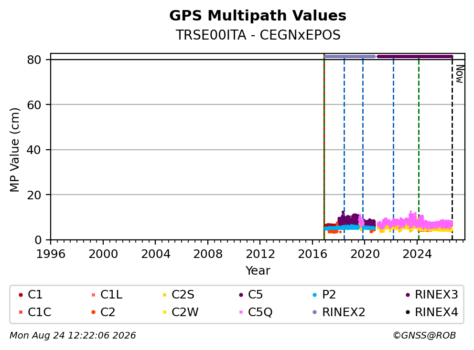This screenshot has height=350, width=474.
Task: Click the GPS Multipath Values title
Action: pyautogui.click(x=258, y=16)
